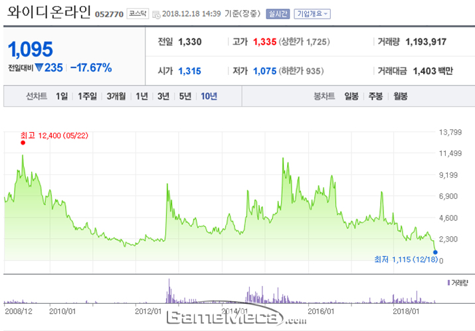Click the 13,799 y-axis label
The image size is (475, 331).
point(450,132)
